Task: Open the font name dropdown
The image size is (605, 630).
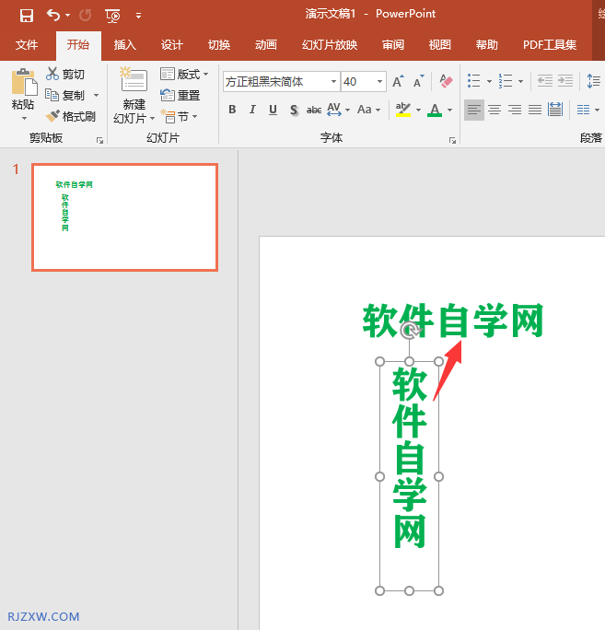Action: tap(333, 82)
